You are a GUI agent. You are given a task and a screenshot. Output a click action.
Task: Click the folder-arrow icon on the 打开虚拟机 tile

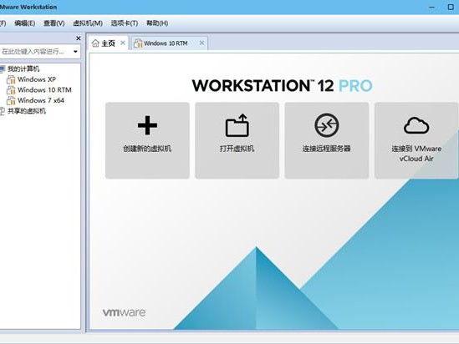click(237, 125)
